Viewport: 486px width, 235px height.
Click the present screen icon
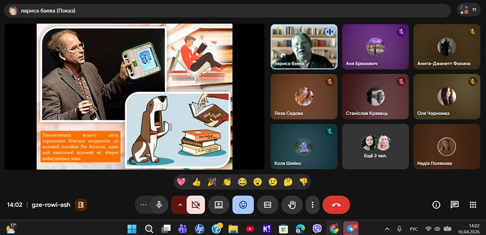pyautogui.click(x=219, y=205)
